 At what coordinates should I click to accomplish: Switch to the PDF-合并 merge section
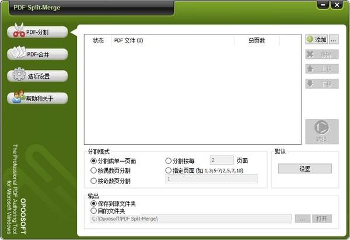(x=37, y=54)
